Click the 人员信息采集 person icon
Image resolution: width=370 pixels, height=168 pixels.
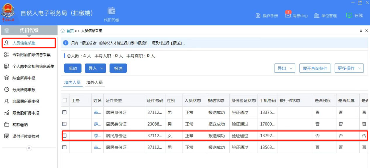tap(7, 43)
